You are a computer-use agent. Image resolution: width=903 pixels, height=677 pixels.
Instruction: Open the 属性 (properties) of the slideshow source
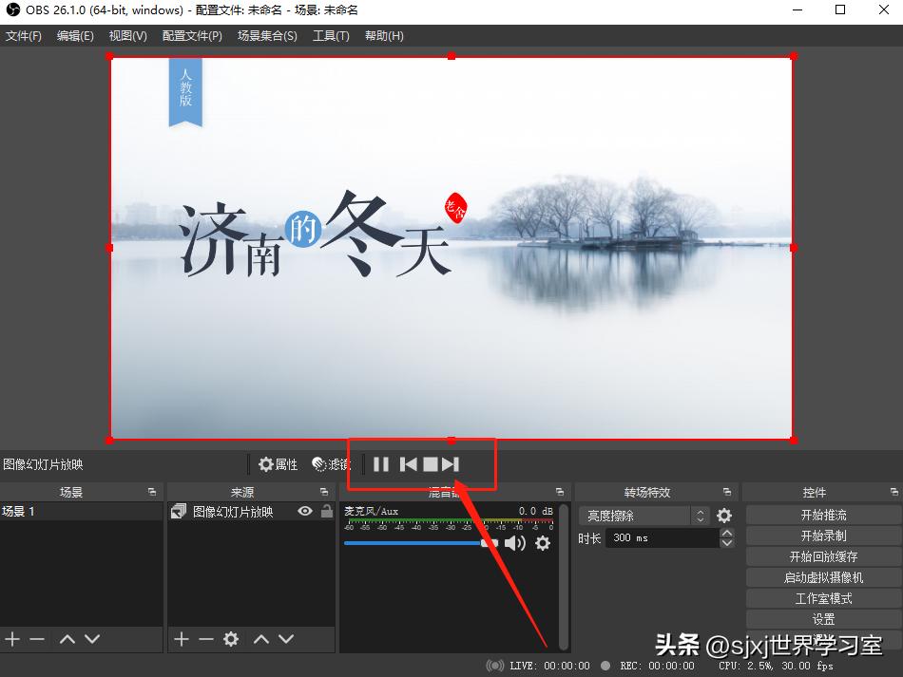tap(277, 464)
